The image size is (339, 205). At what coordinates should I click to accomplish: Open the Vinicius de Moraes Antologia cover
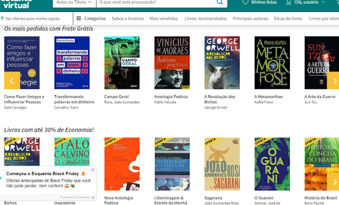[172, 63]
